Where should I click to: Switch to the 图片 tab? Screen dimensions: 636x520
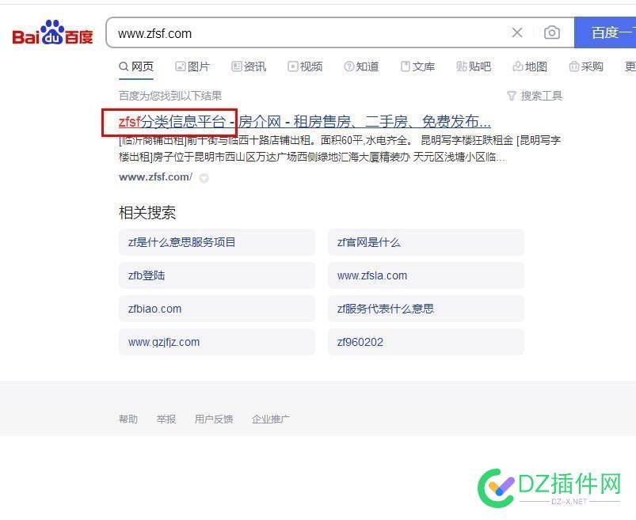coord(192,66)
